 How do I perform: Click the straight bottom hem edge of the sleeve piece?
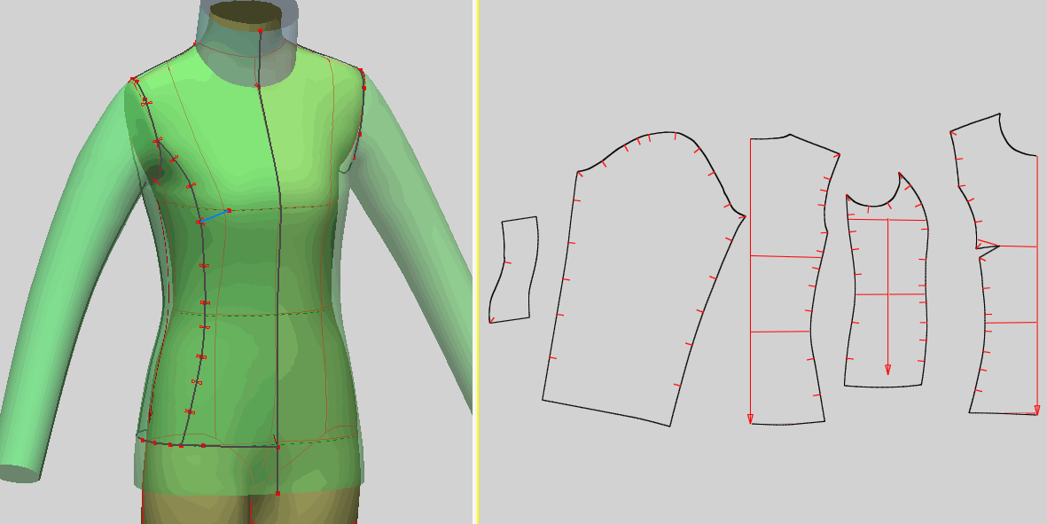(x=606, y=413)
